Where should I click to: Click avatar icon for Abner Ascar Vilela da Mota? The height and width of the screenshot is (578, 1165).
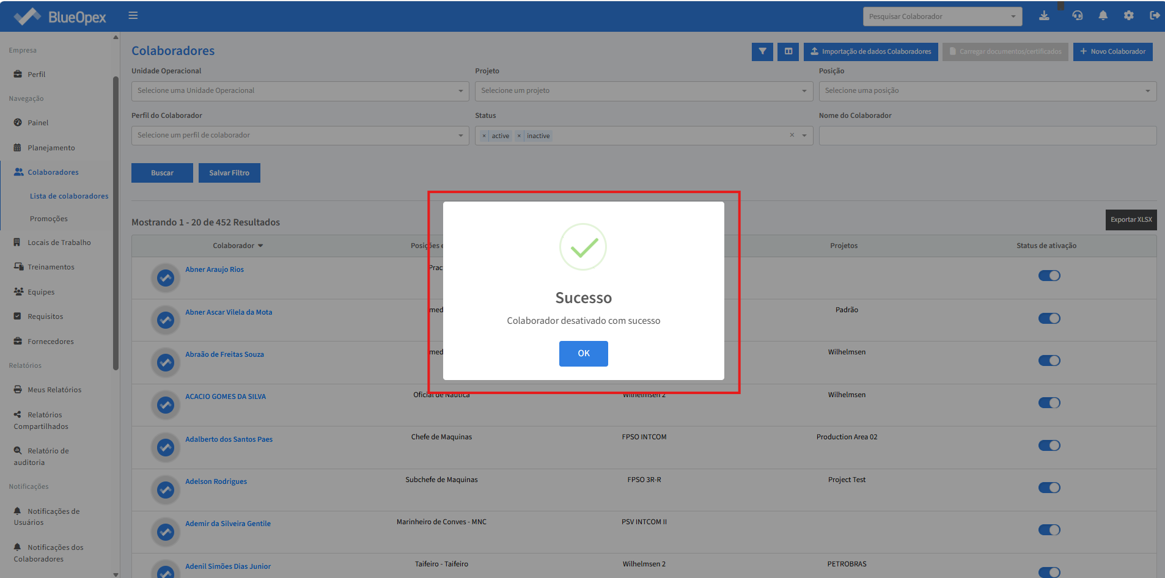click(x=166, y=320)
